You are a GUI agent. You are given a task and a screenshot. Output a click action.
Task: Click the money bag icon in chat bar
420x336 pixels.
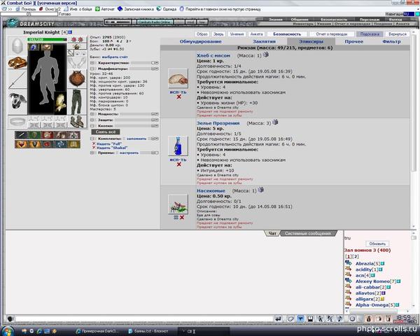pos(369,318)
